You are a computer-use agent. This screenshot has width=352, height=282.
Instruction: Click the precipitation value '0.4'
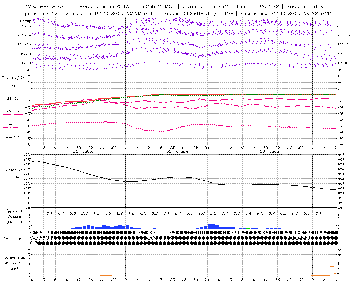pos(248,213)
